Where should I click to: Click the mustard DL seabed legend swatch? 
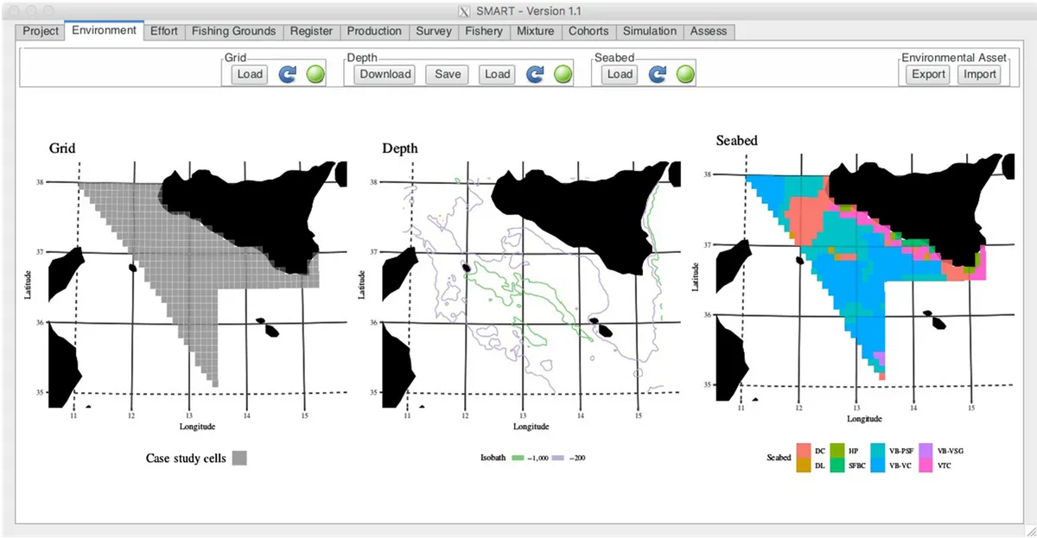[803, 465]
